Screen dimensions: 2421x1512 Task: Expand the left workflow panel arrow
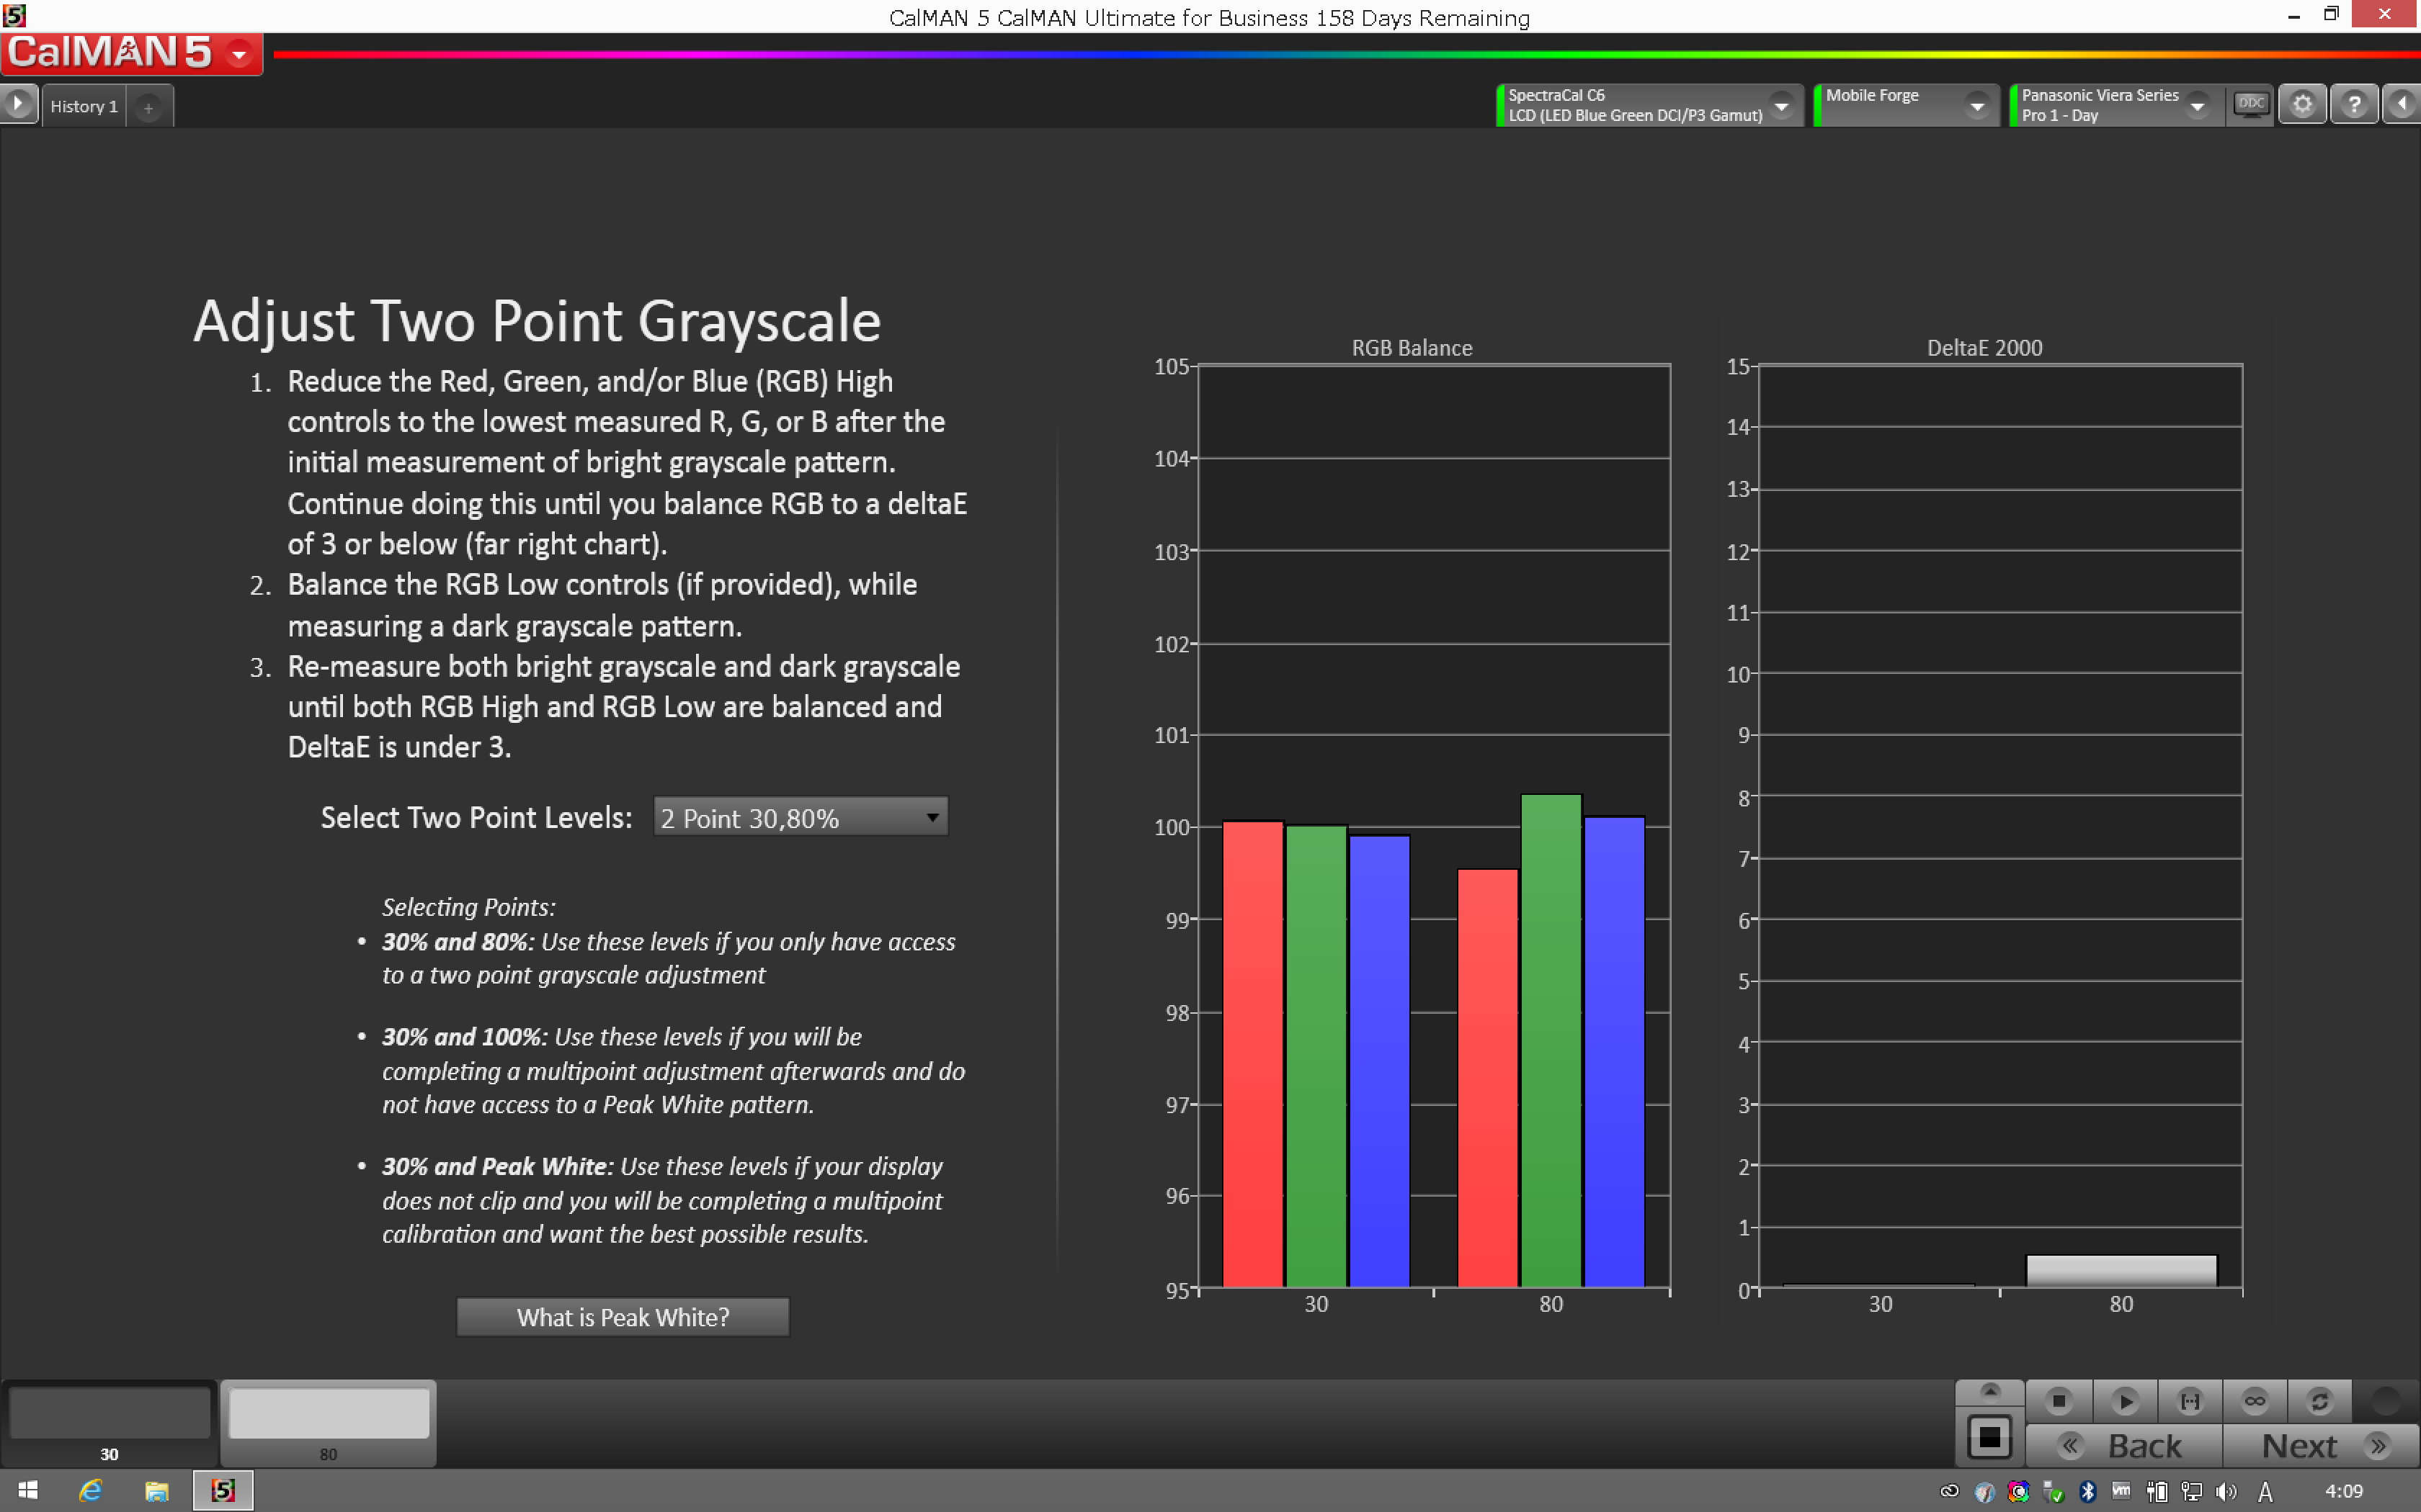(x=18, y=104)
